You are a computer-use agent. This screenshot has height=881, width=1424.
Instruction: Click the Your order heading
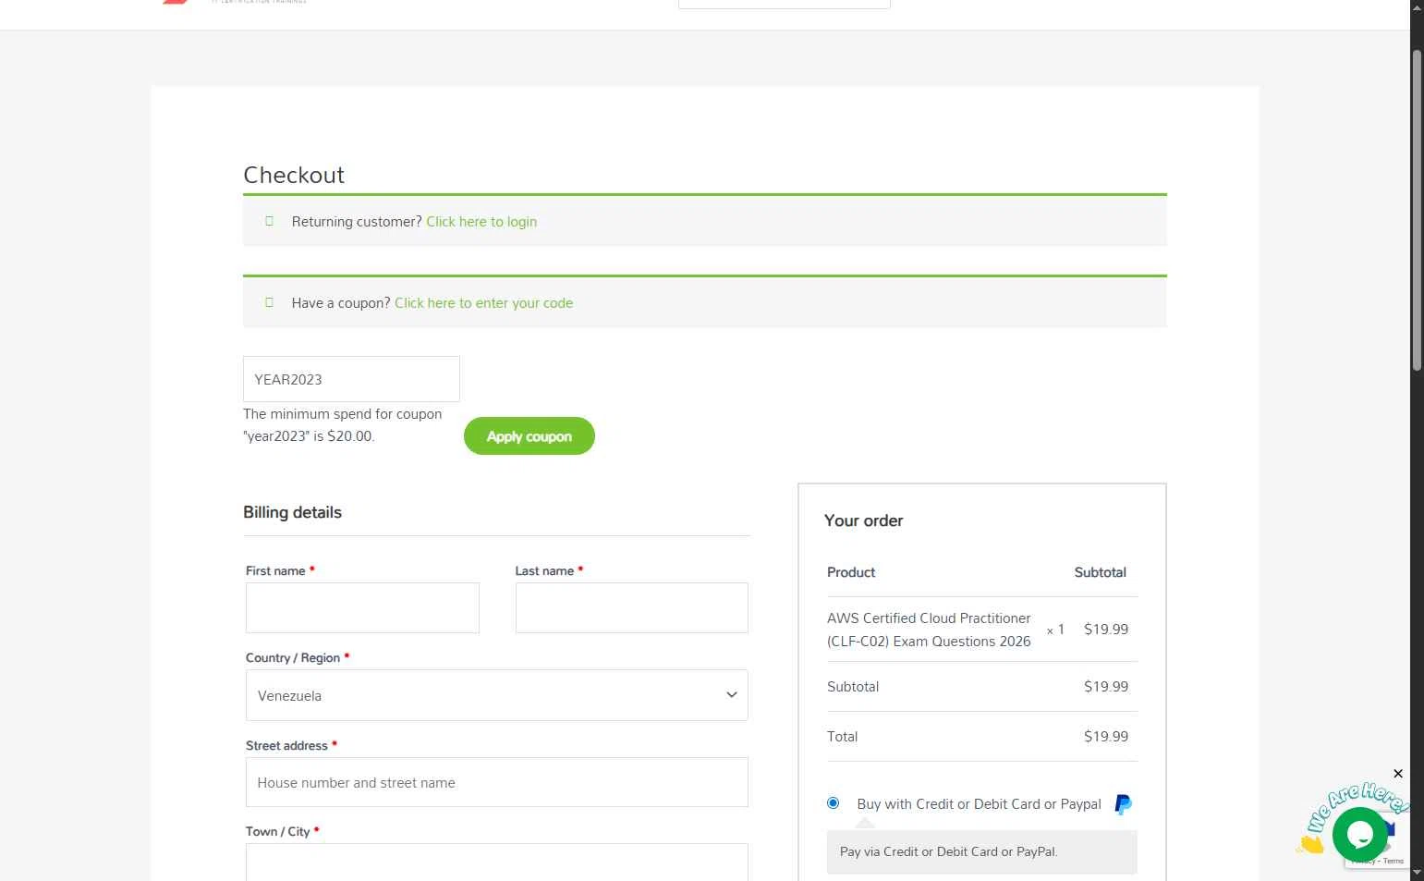[x=863, y=520]
